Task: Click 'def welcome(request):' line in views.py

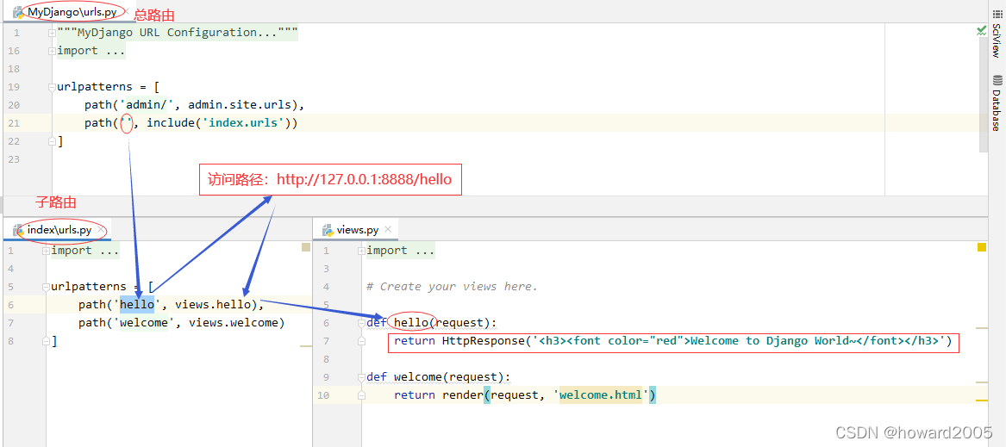Action: click(438, 377)
